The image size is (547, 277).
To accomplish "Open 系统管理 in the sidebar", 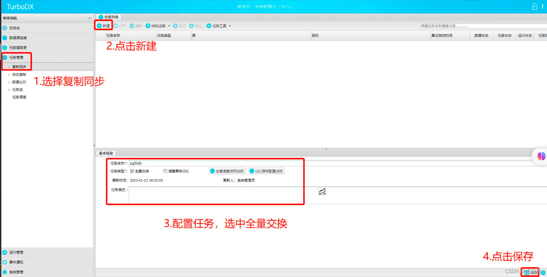I will pos(47,272).
